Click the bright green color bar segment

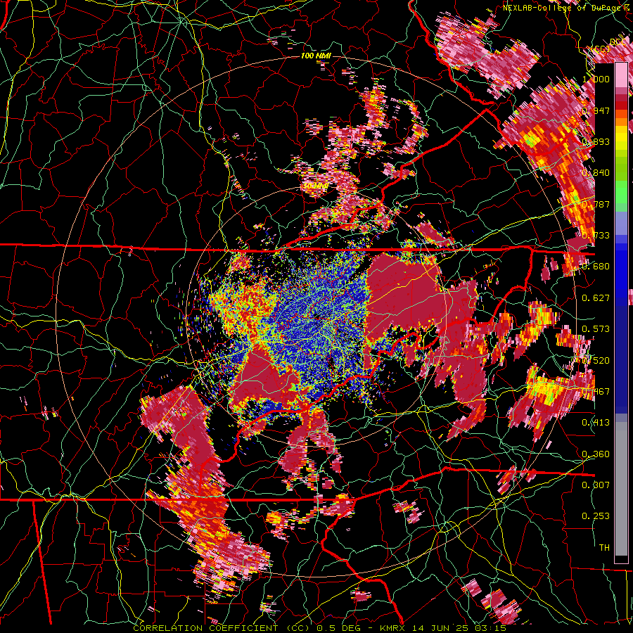pyautogui.click(x=621, y=192)
